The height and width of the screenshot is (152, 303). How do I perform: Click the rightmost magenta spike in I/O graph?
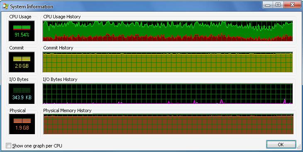click(284, 101)
